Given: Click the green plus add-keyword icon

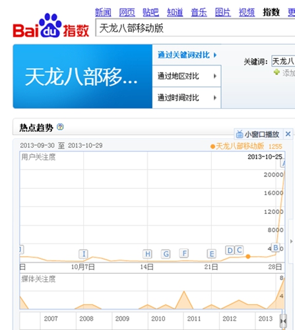Looking at the screenshot, I should [277, 72].
